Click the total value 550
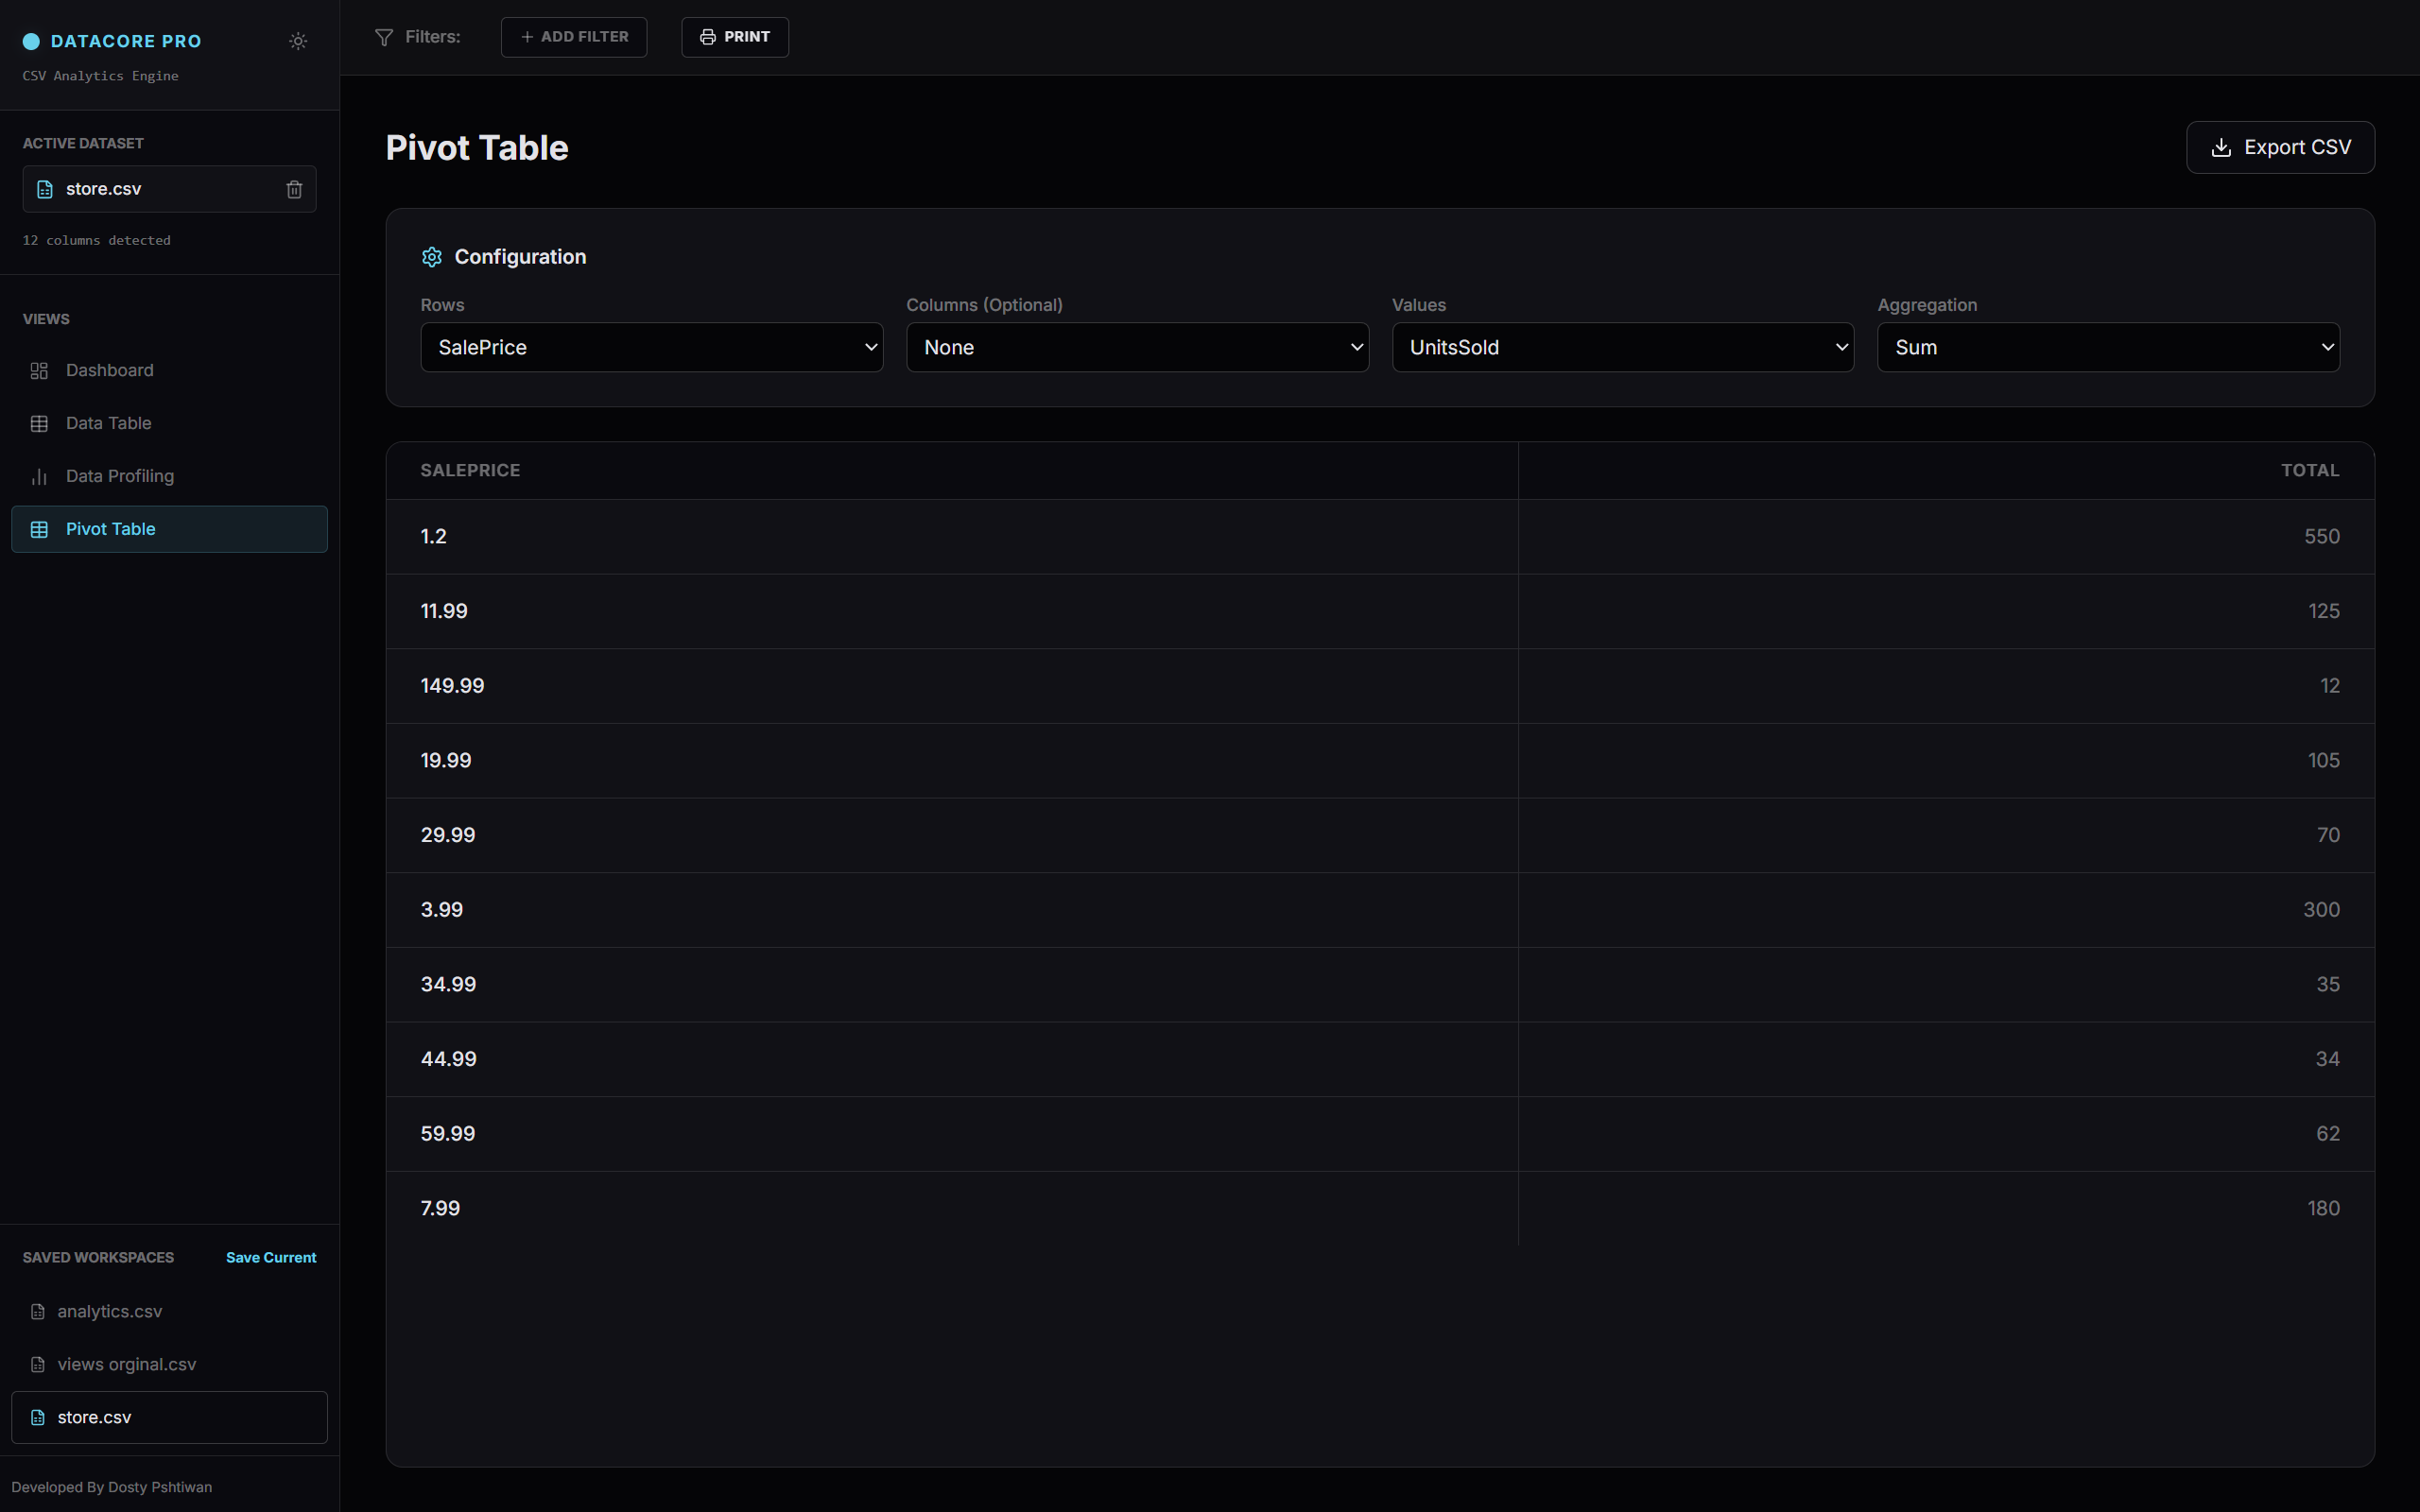 pos(2321,537)
